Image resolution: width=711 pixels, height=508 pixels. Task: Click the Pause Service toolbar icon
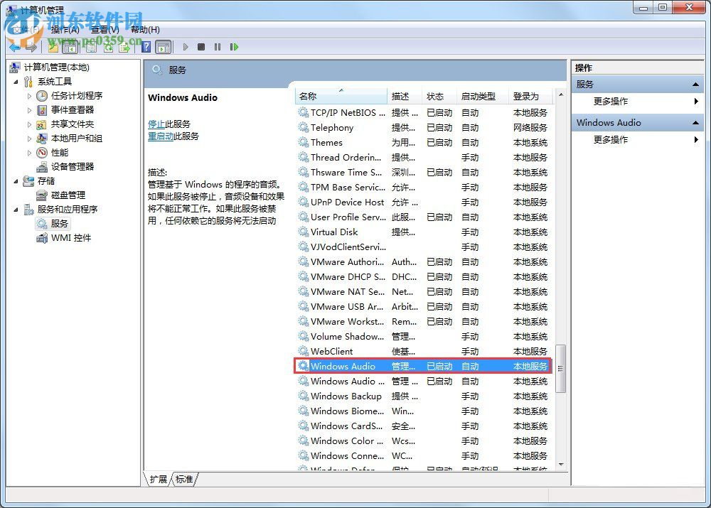(217, 47)
